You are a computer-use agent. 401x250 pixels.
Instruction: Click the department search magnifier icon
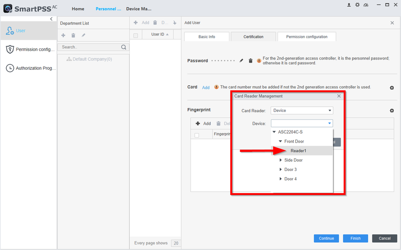(124, 47)
